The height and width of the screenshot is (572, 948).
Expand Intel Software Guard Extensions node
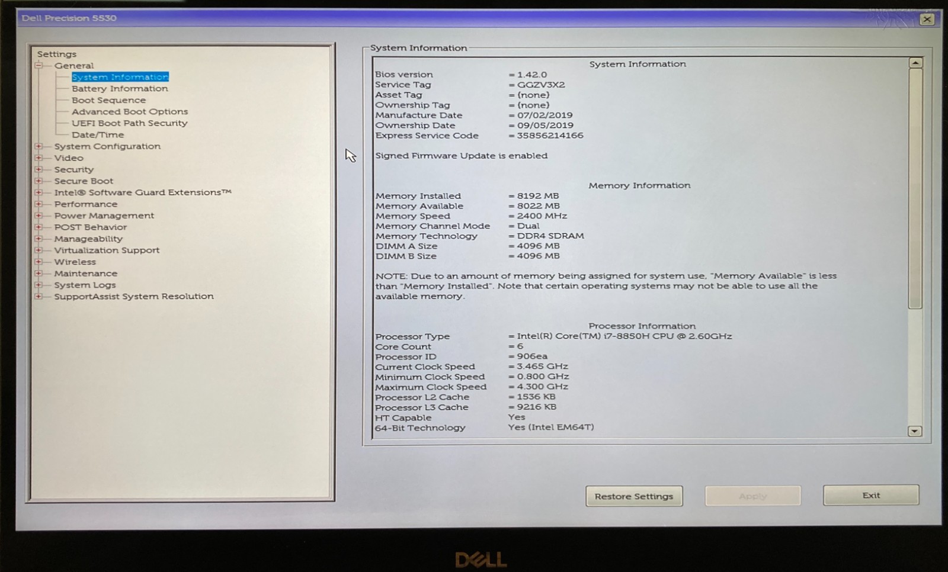[x=39, y=192]
